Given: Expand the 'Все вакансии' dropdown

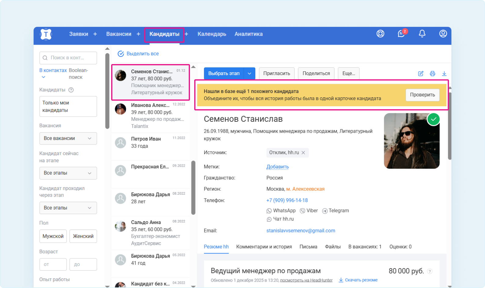Looking at the screenshot, I should click(x=68, y=138).
